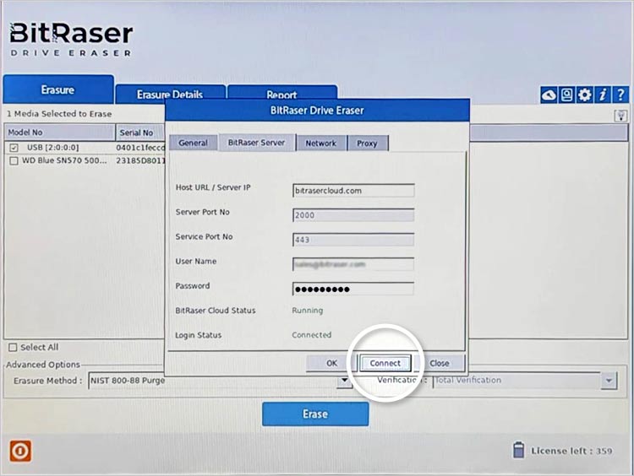634x476 pixels.
Task: Click the 1 Media Selected to Erase text
Action: 59,114
